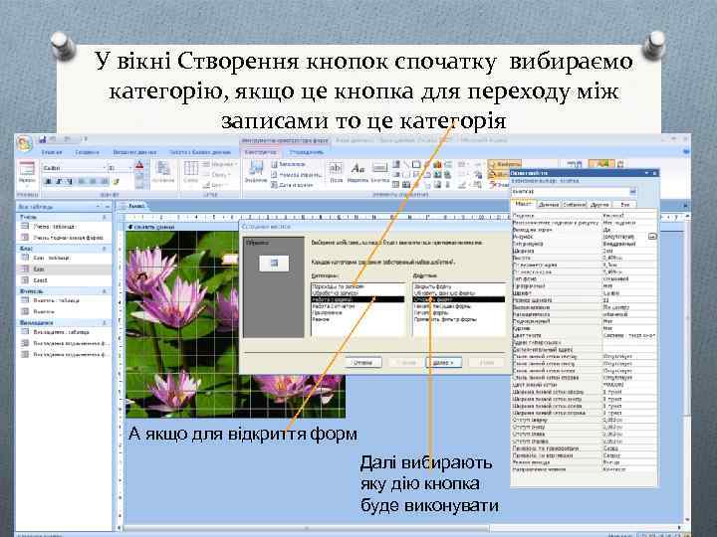Open the Главная ribbon tab
Viewport: 717px width, 537px height.
point(52,152)
